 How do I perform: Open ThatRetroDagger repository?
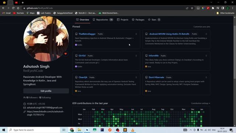pyautogui.click(x=87, y=34)
